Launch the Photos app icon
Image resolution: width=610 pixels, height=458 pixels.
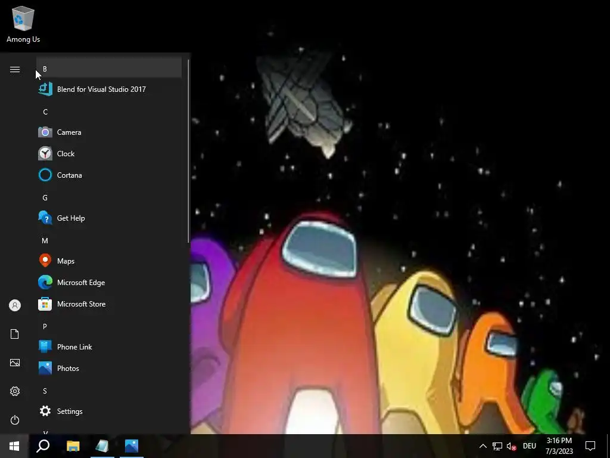click(x=45, y=368)
